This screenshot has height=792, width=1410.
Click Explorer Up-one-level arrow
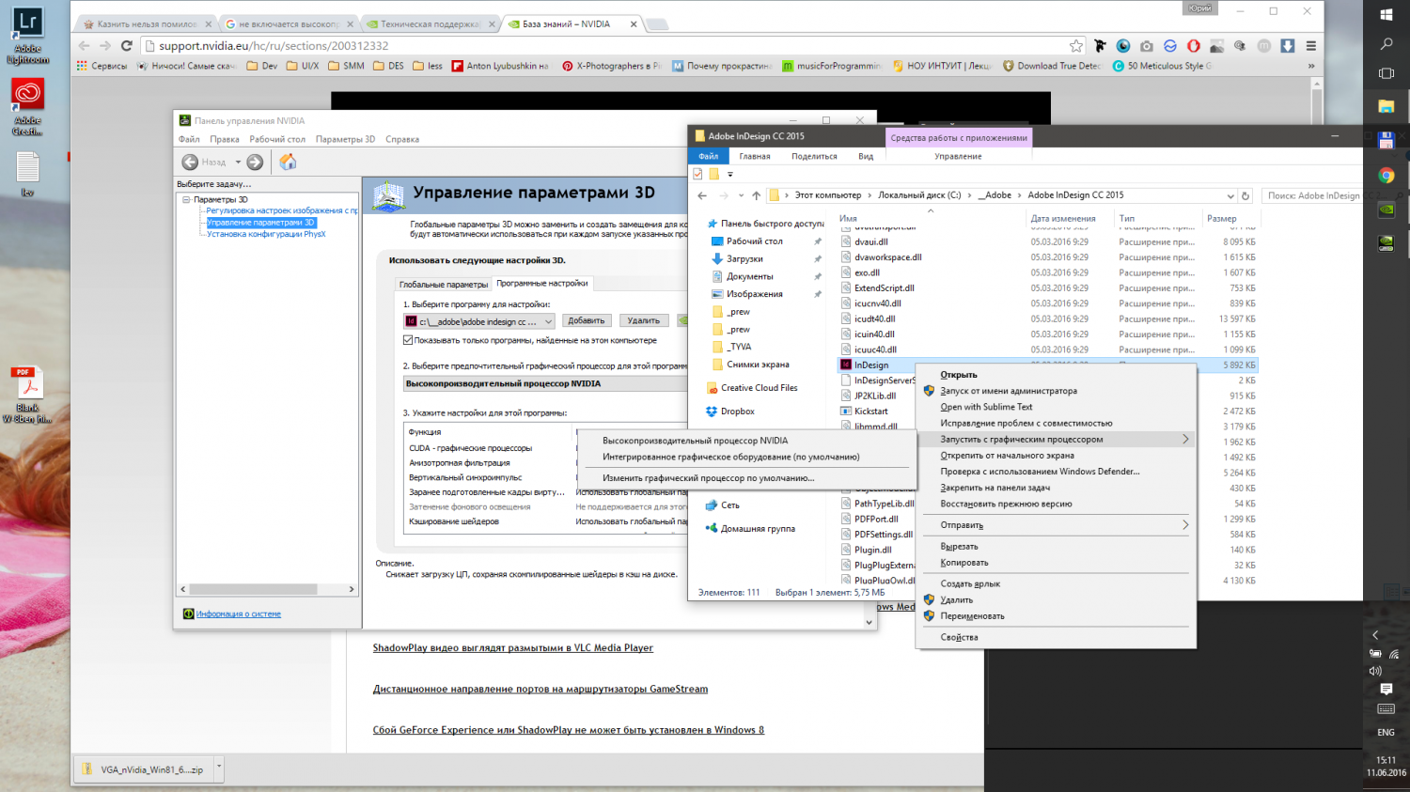pos(756,195)
